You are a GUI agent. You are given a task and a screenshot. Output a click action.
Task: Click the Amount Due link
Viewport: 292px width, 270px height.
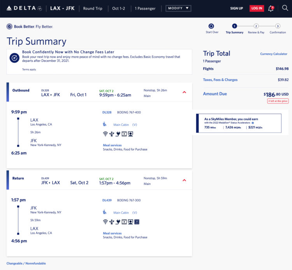[x=215, y=94]
